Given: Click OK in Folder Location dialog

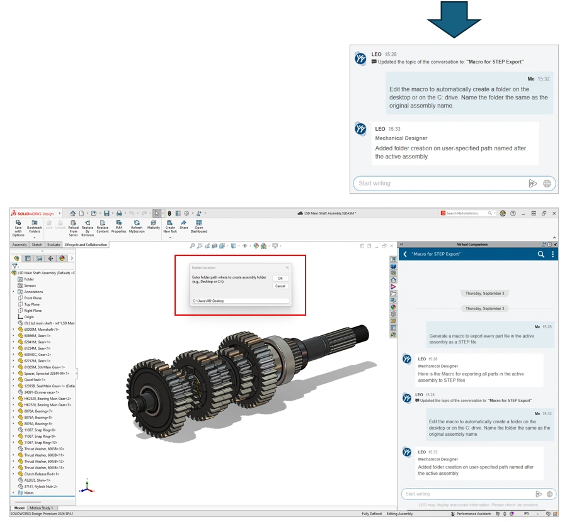Looking at the screenshot, I should (x=280, y=279).
